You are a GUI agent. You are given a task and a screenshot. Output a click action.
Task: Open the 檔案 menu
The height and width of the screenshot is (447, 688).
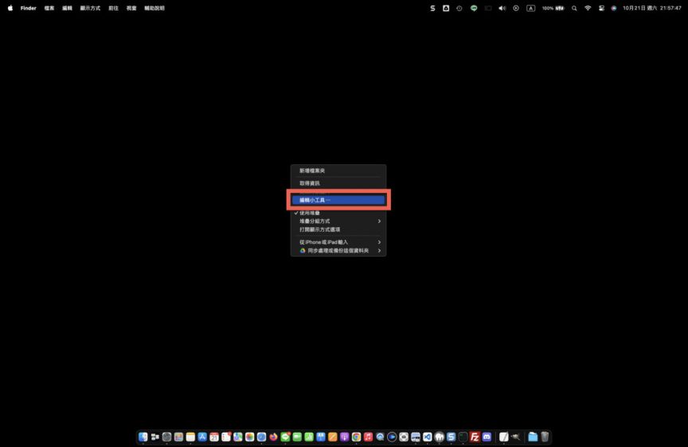coord(49,8)
